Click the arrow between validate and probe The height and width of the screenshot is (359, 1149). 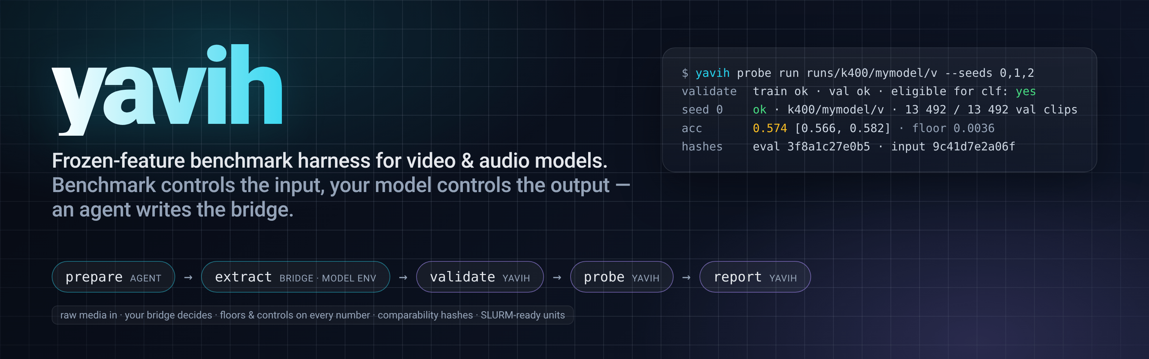[557, 278]
